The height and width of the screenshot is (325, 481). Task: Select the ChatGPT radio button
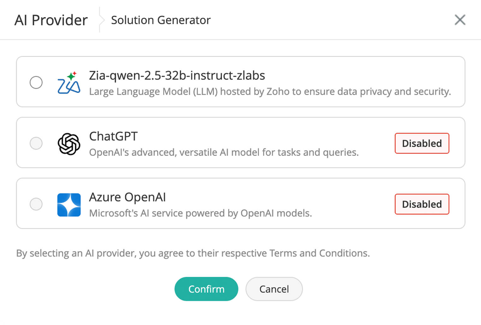36,143
